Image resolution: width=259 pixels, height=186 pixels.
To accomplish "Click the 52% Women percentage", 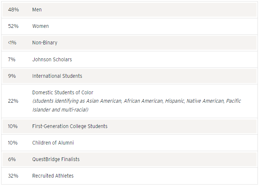I will [x=13, y=26].
